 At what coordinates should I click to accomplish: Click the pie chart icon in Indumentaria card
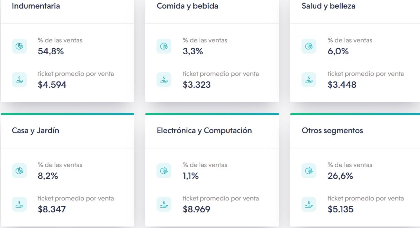pyautogui.click(x=19, y=46)
